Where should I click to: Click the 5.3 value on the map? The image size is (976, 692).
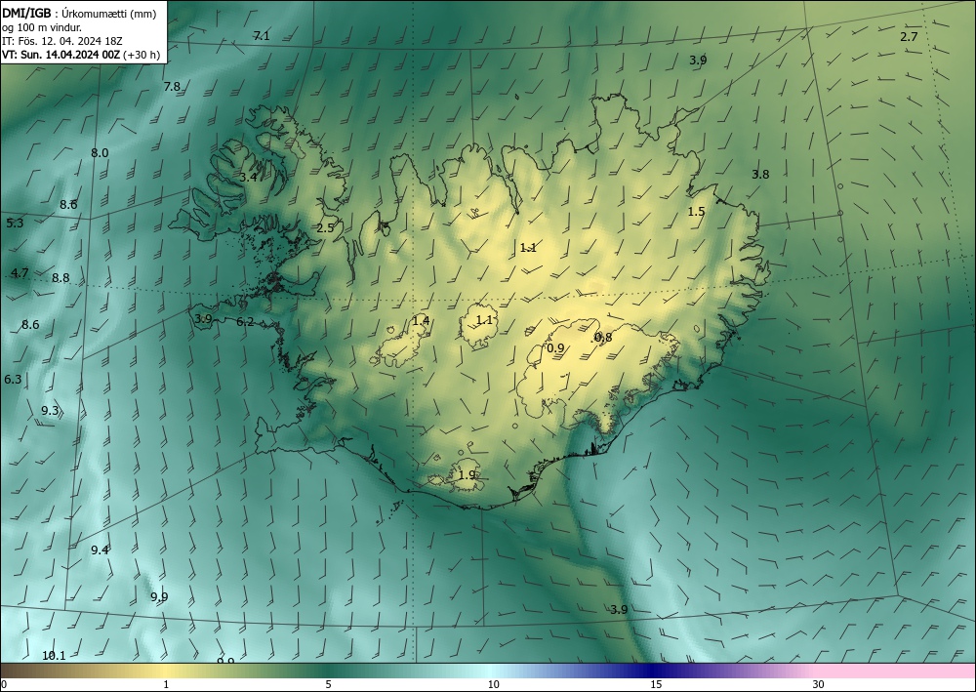click(x=15, y=223)
